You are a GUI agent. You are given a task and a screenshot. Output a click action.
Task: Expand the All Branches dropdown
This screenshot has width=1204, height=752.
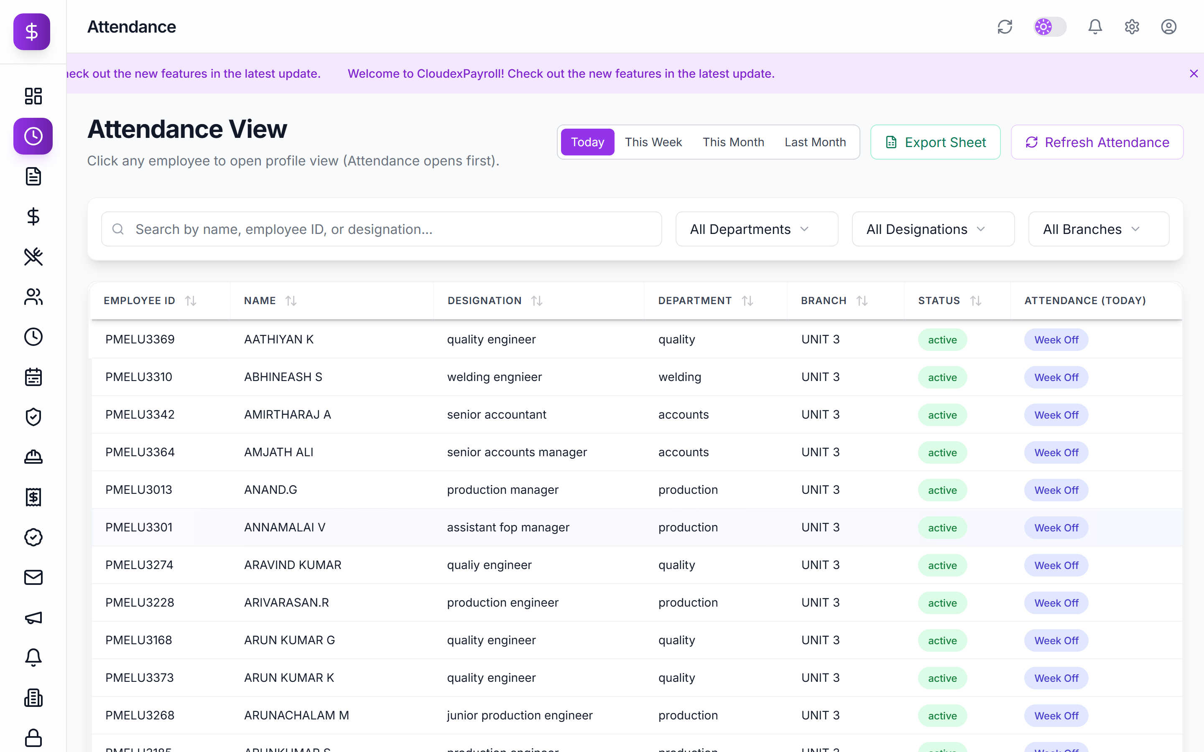tap(1099, 229)
